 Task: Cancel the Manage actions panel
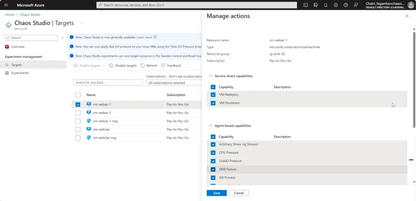click(x=239, y=193)
